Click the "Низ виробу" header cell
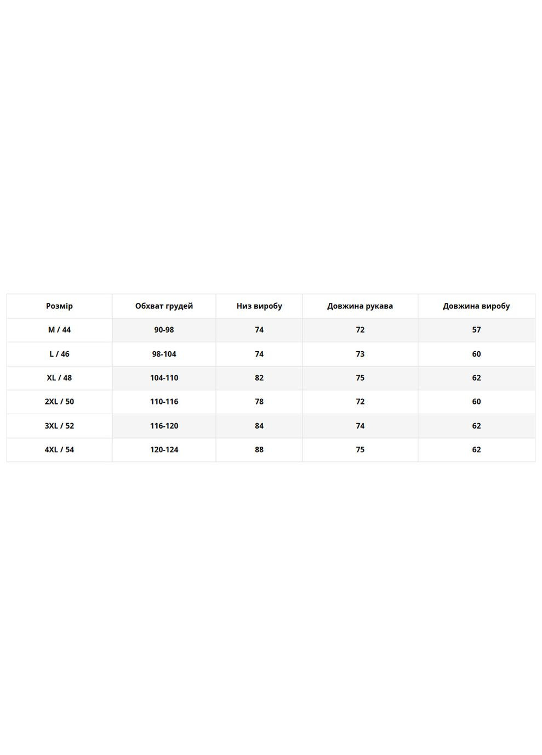542x755 pixels. tap(259, 306)
